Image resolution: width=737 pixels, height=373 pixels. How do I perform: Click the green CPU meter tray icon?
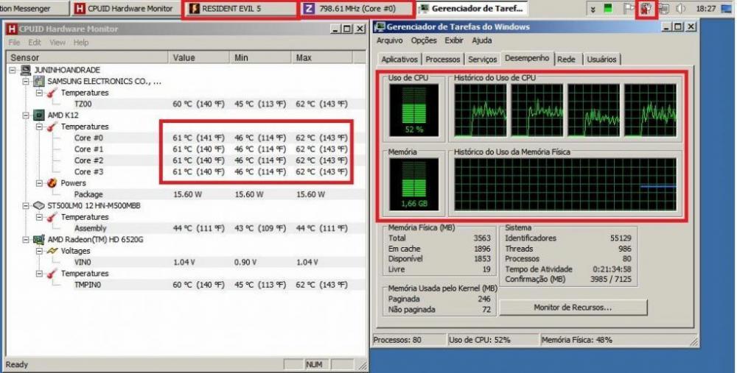pyautogui.click(x=608, y=8)
